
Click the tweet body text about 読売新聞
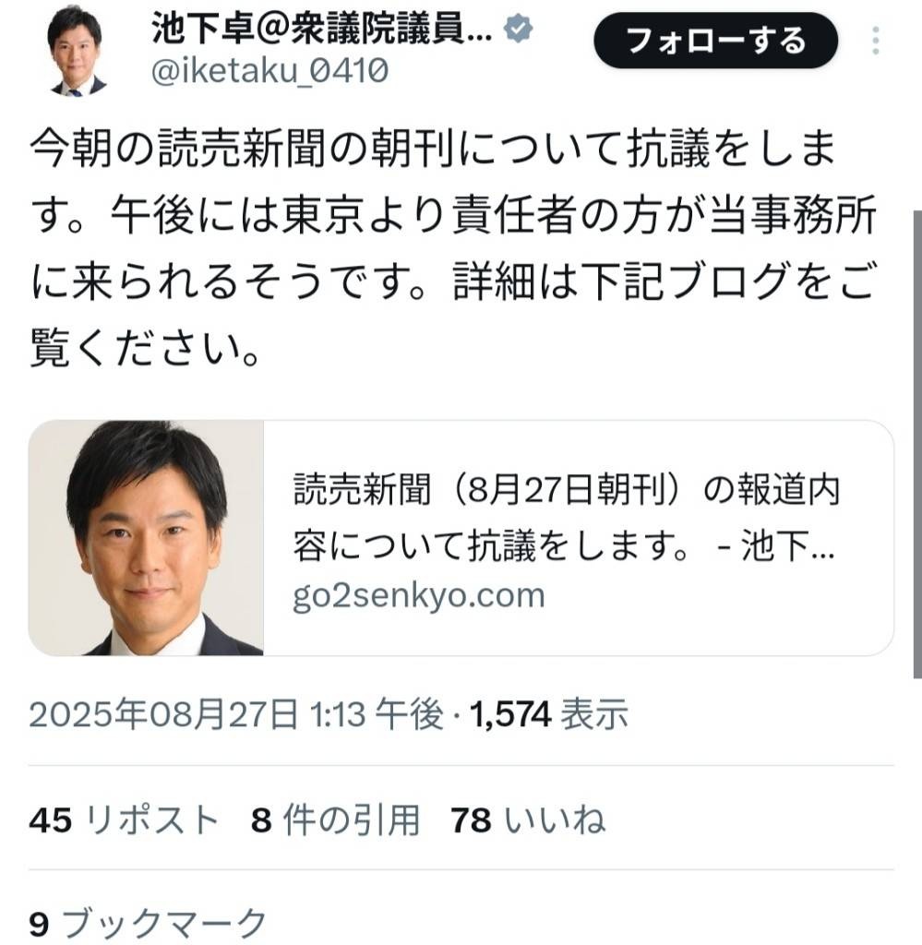(453, 248)
